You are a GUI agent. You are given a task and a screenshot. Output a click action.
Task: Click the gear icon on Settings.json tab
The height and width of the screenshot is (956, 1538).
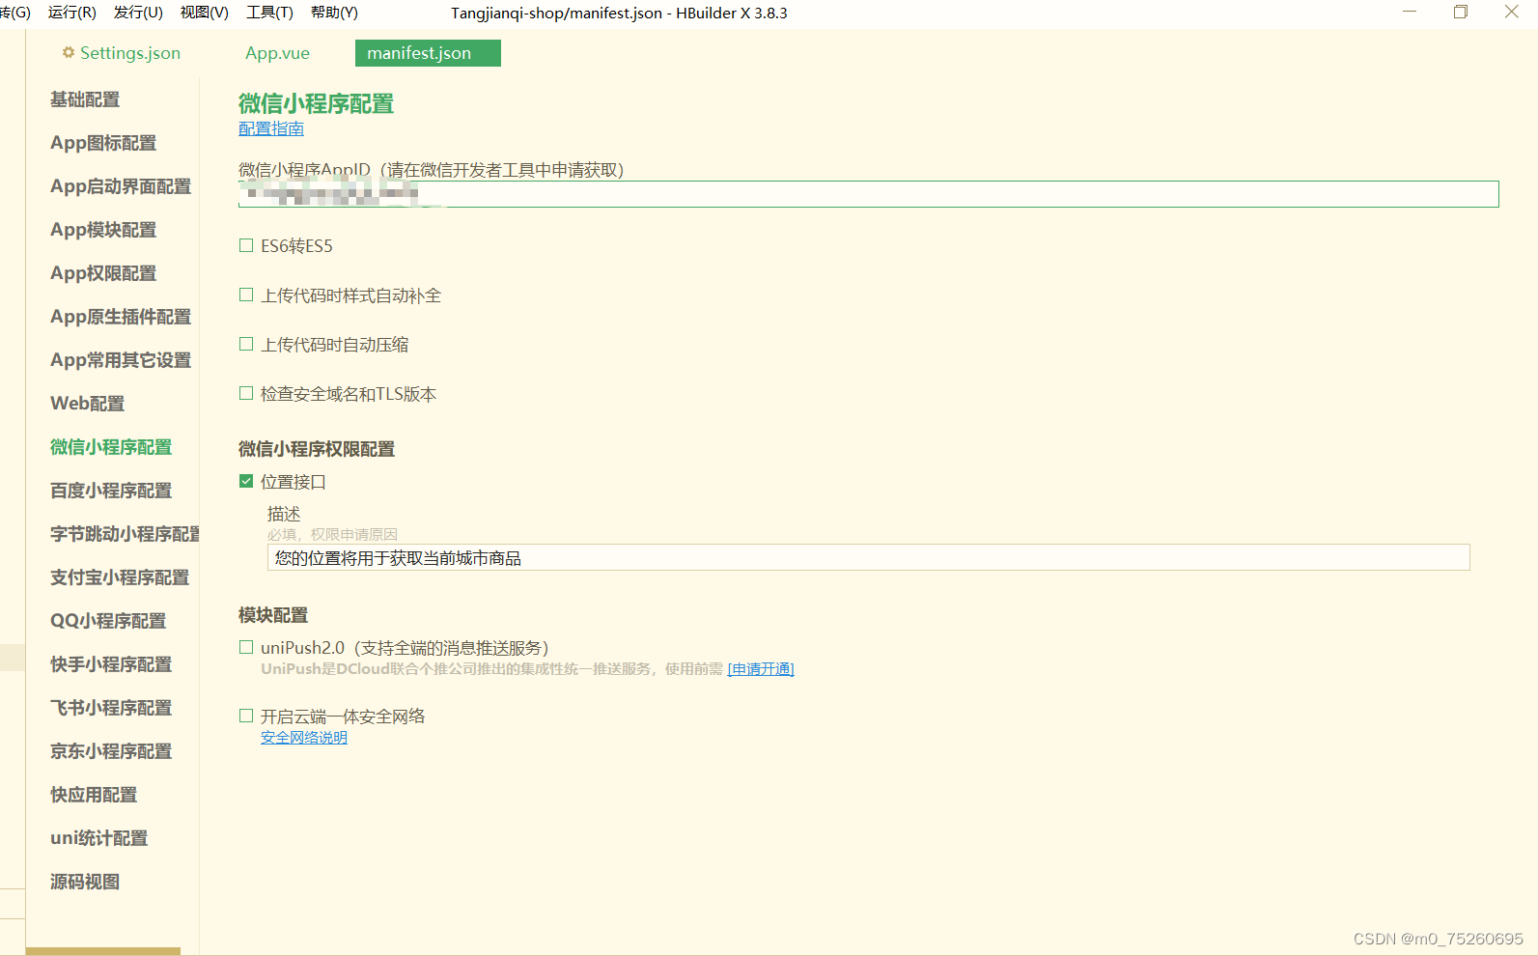click(69, 53)
